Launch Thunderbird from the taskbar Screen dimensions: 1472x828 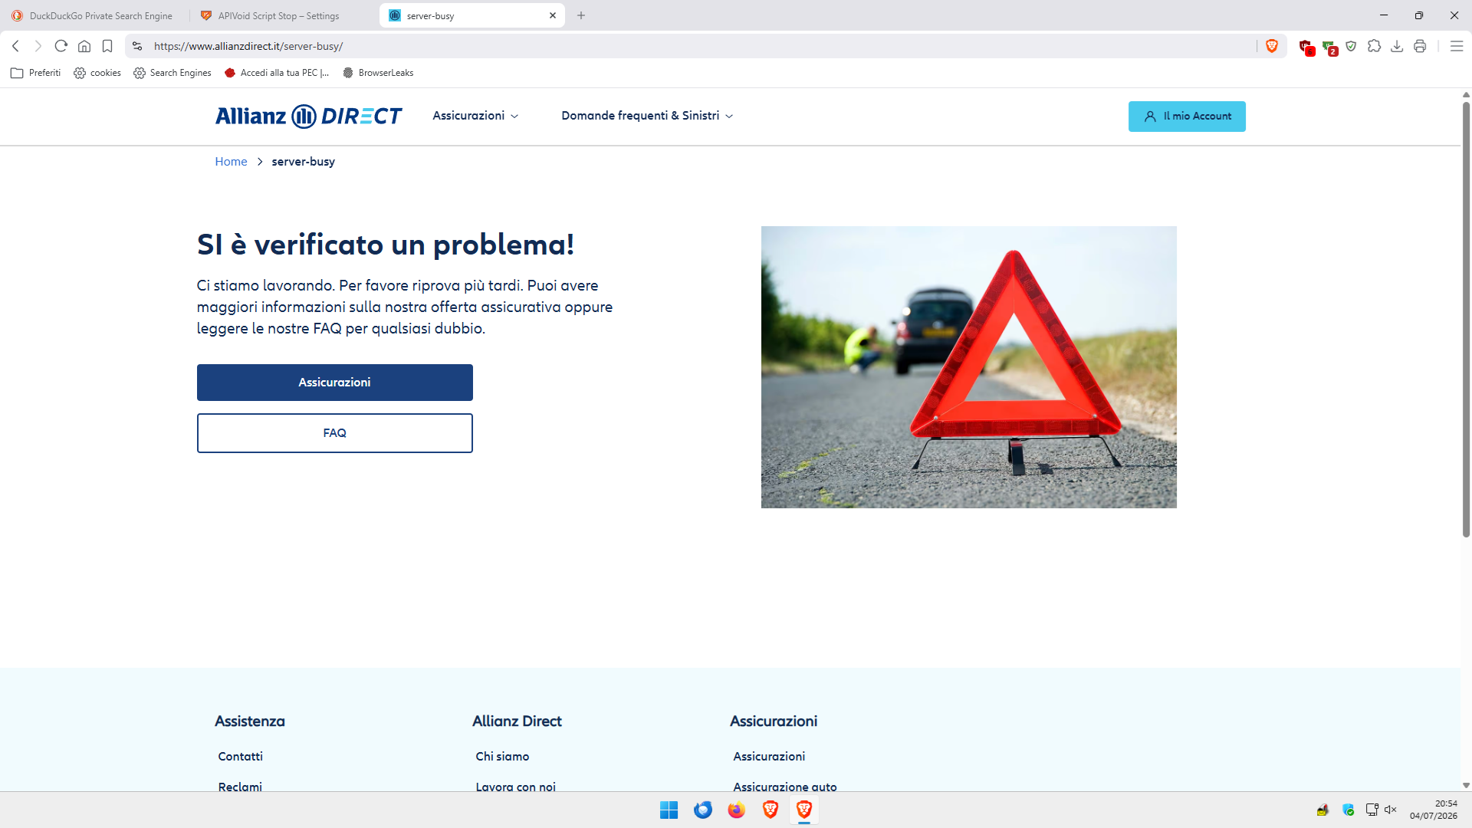coord(703,810)
